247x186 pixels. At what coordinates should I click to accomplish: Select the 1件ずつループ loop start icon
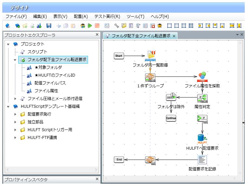(150, 78)
